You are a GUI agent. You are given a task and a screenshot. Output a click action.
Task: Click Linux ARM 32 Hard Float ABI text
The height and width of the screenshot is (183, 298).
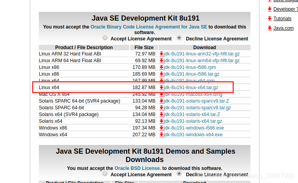coord(70,54)
